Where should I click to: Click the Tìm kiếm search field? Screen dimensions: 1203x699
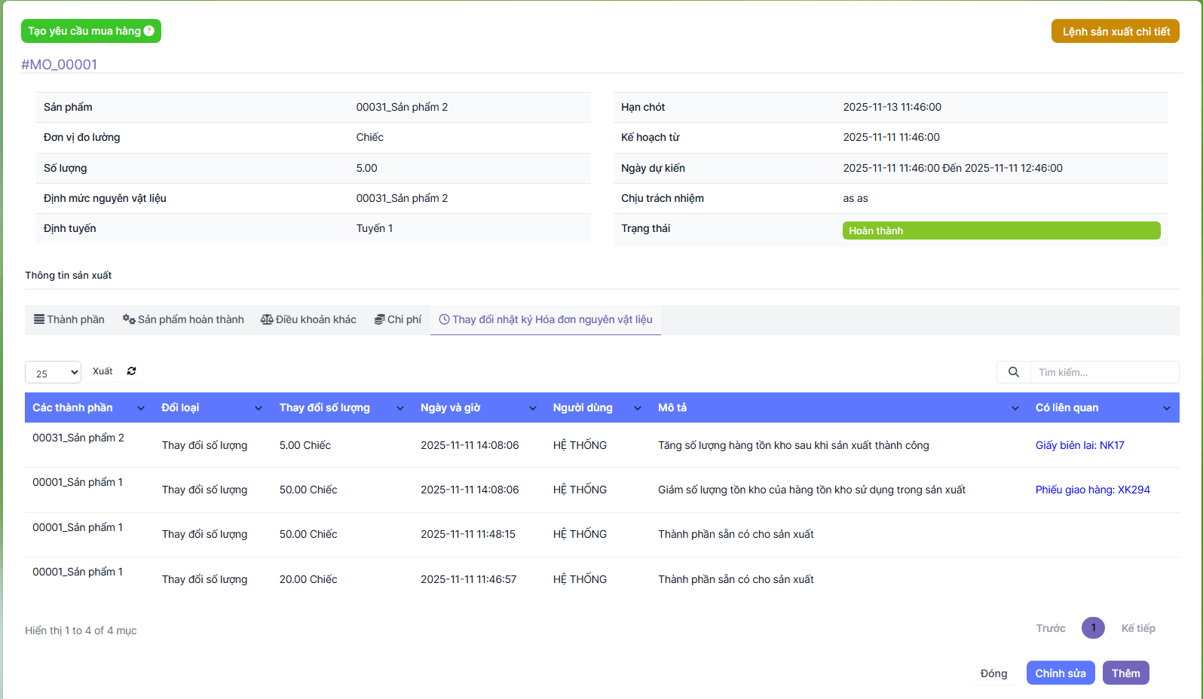click(1104, 372)
